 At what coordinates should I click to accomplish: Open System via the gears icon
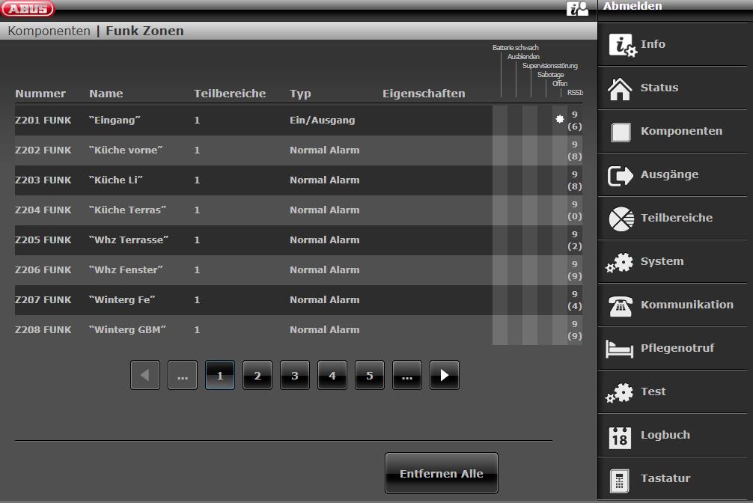pyautogui.click(x=620, y=263)
